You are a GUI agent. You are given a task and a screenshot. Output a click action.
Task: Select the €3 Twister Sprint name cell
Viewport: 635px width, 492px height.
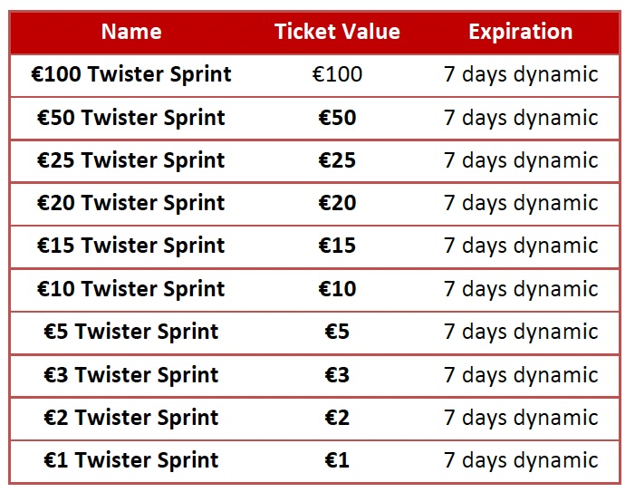(131, 374)
